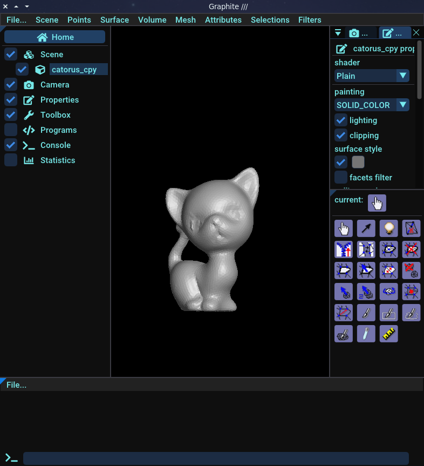Screen dimensions: 424x466
Task: Click the funnel icon left of the camera tab
Action: click(338, 33)
